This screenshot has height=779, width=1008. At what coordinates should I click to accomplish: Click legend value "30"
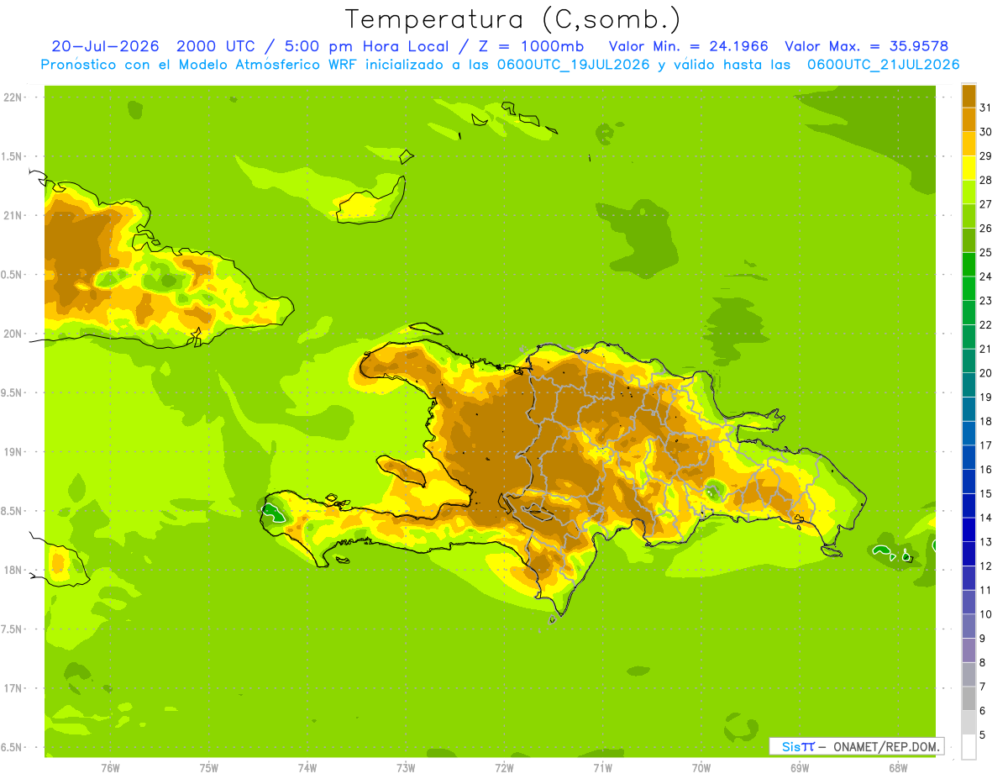point(985,132)
